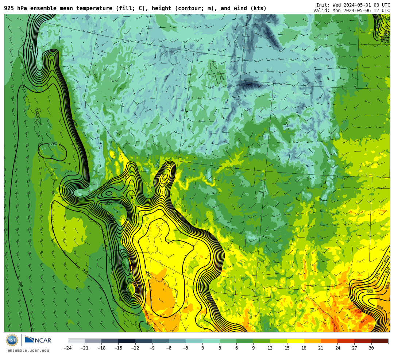Click the '30' colorbar tick label
The width and height of the screenshot is (394, 355).
[x=371, y=348]
